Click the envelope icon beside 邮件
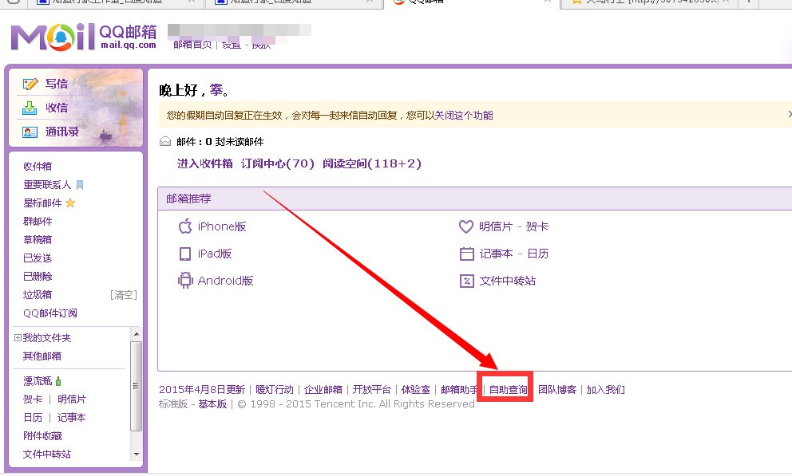Viewport: 792px width, 476px height. click(x=165, y=142)
